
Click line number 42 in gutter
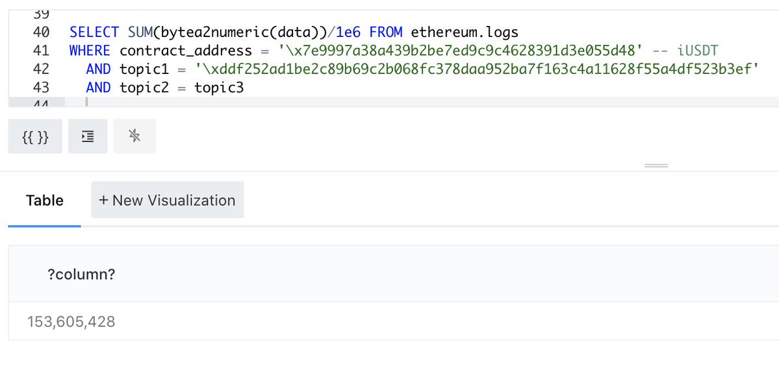click(41, 69)
